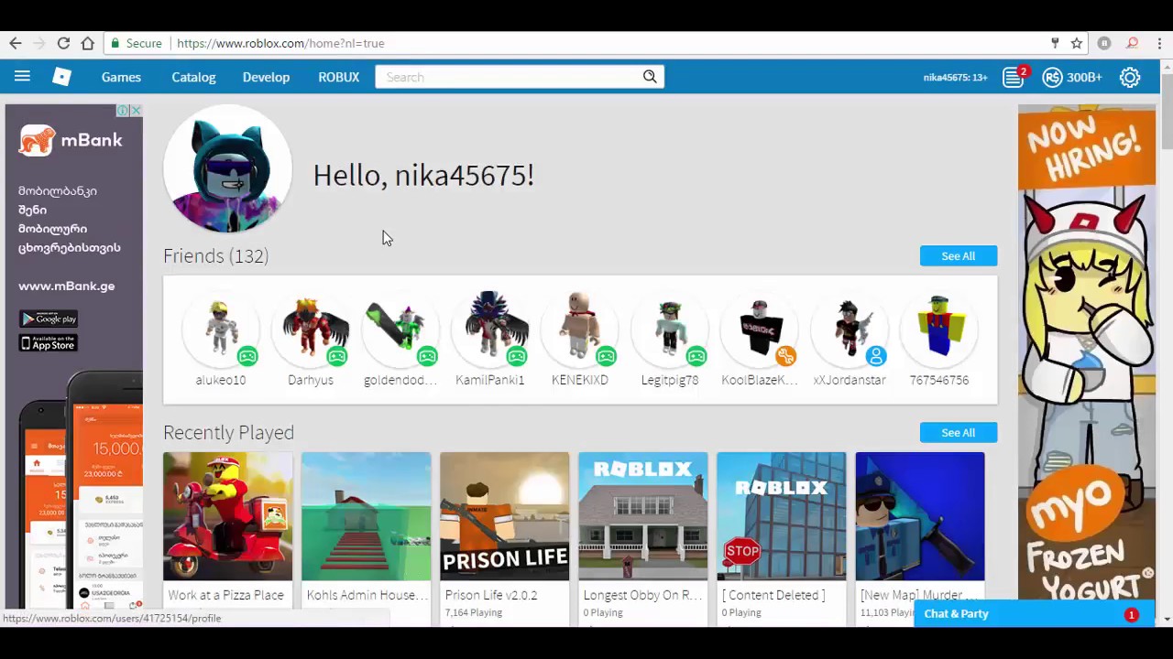Bookmark page with star icon

point(1077,43)
